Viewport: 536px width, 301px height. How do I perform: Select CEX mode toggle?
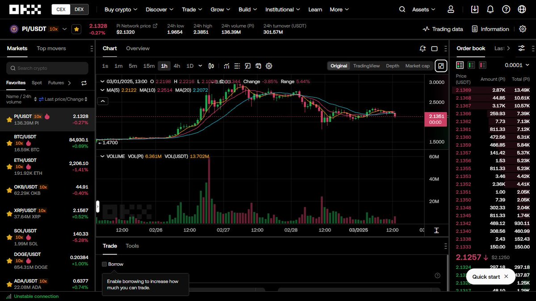pyautogui.click(x=60, y=9)
